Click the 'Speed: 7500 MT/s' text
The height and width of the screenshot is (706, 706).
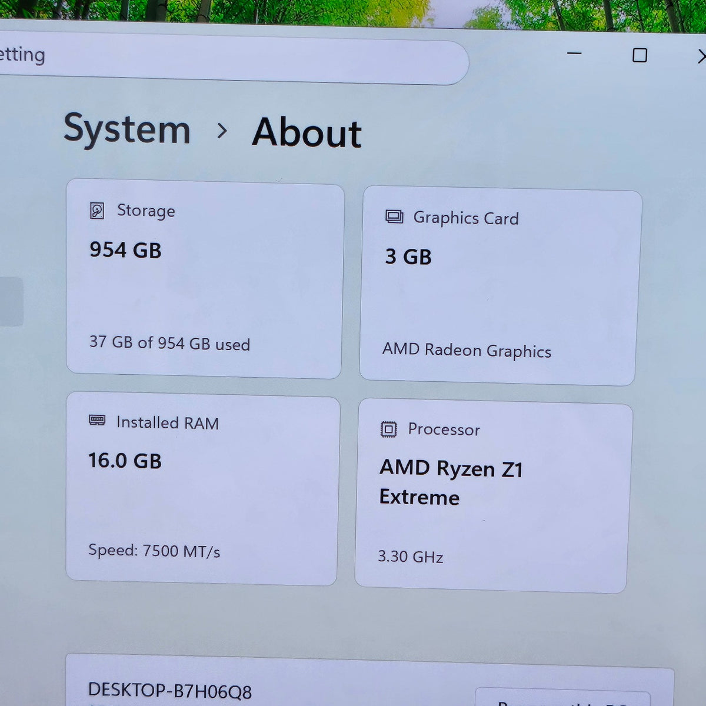click(x=154, y=551)
